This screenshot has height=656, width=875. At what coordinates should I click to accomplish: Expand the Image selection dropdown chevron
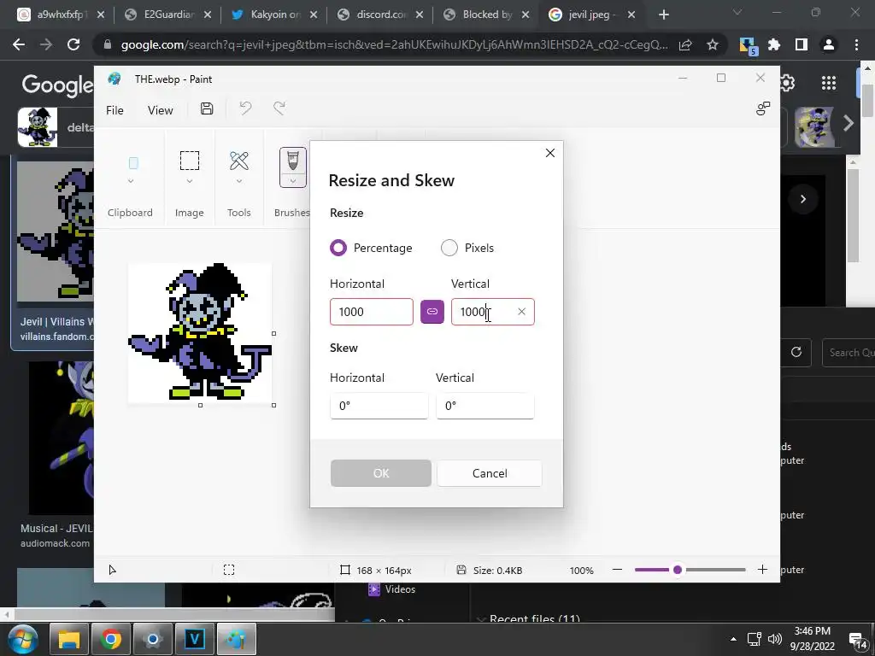point(190,181)
